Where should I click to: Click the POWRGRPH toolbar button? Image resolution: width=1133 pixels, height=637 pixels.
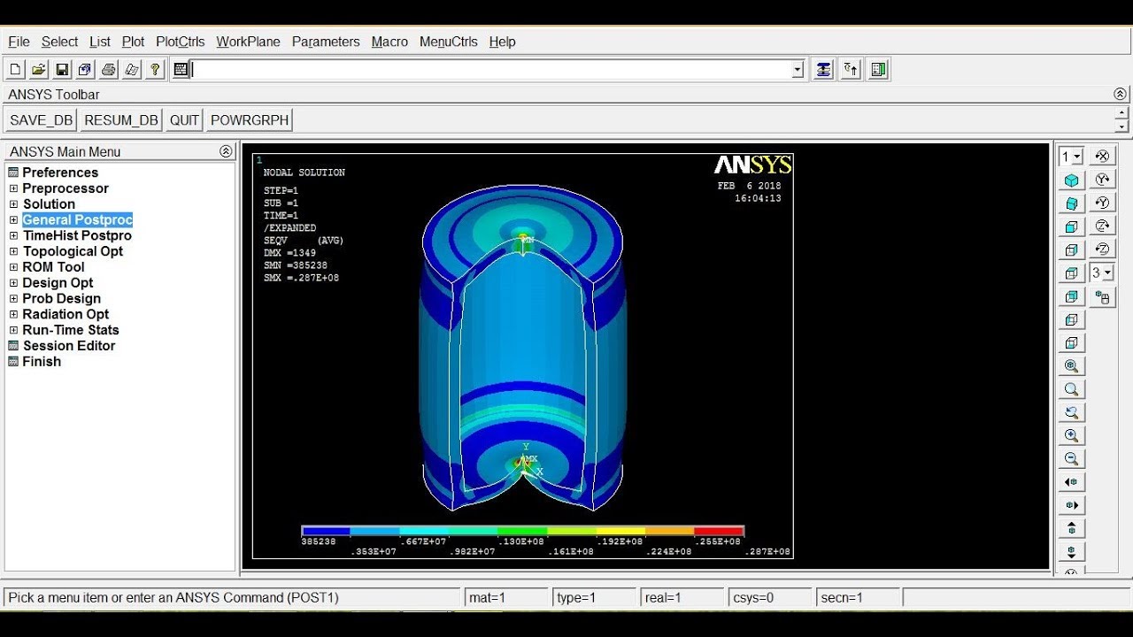pyautogui.click(x=250, y=120)
